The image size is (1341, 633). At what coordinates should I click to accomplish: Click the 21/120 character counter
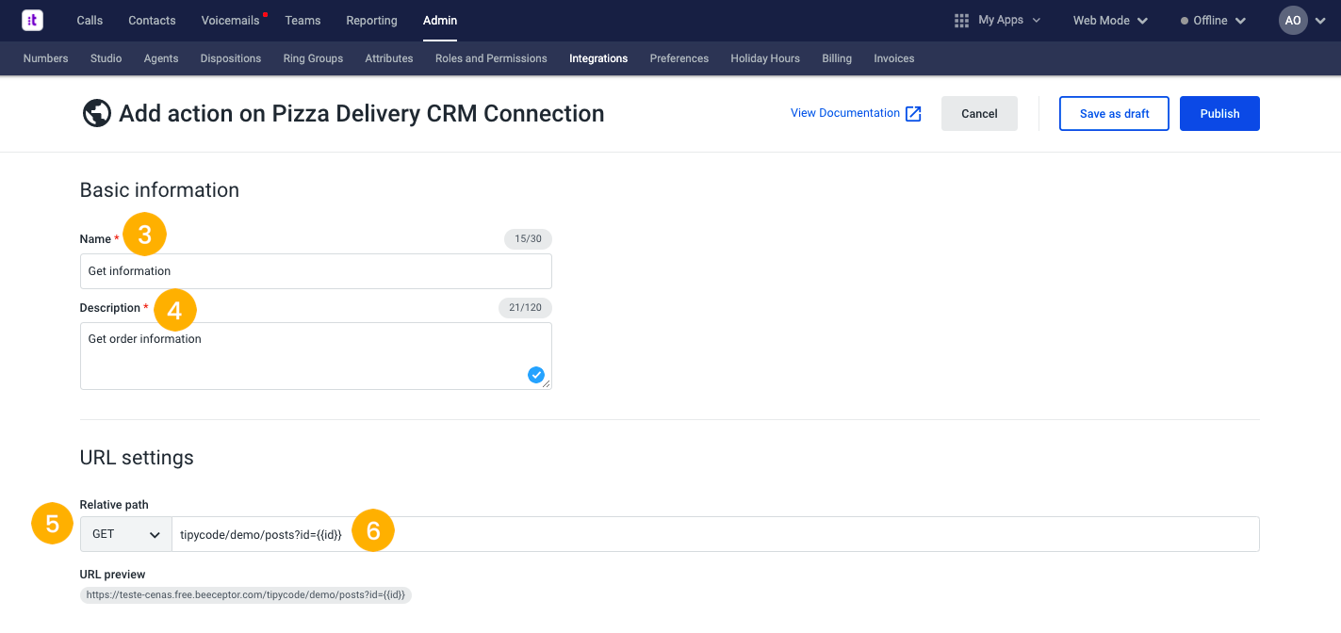[525, 308]
